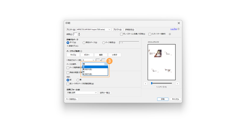Click the print preview thumbnail
Screen dimensions: 246x123
click(162, 62)
